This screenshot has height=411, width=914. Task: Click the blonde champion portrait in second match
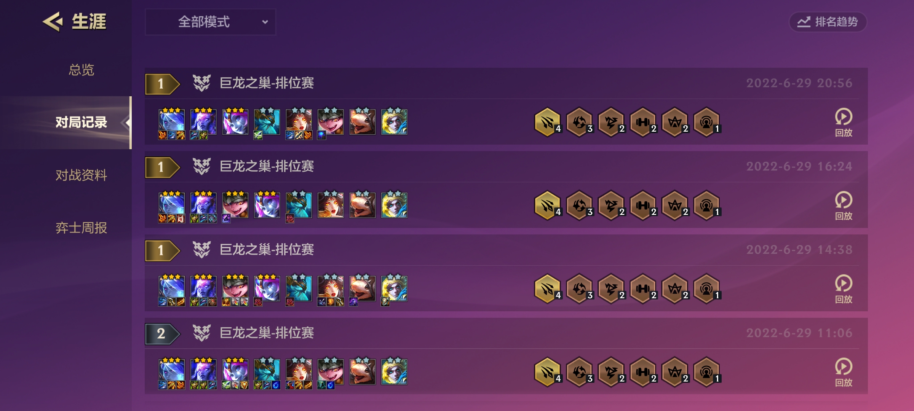tap(394, 205)
